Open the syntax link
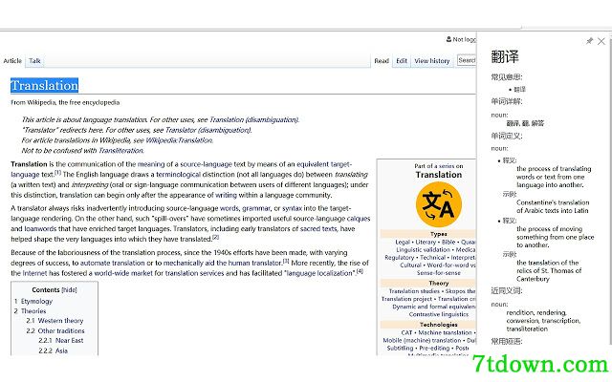 [292, 208]
